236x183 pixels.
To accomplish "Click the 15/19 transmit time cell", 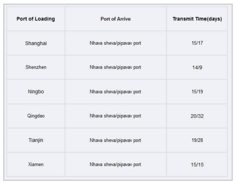I will 197,92.
